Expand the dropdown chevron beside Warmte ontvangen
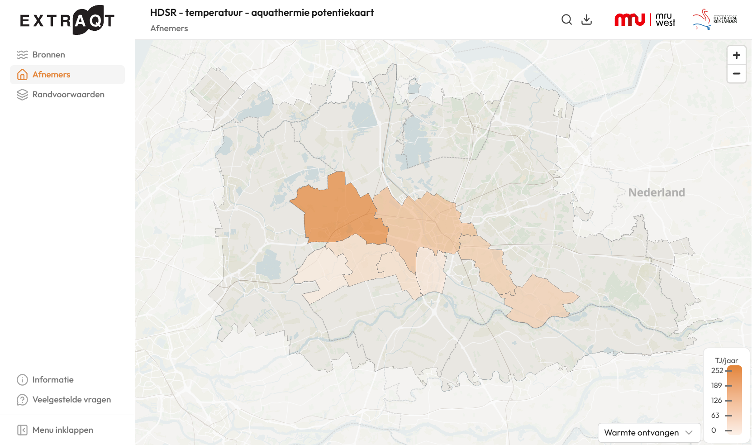752x445 pixels. pos(689,433)
